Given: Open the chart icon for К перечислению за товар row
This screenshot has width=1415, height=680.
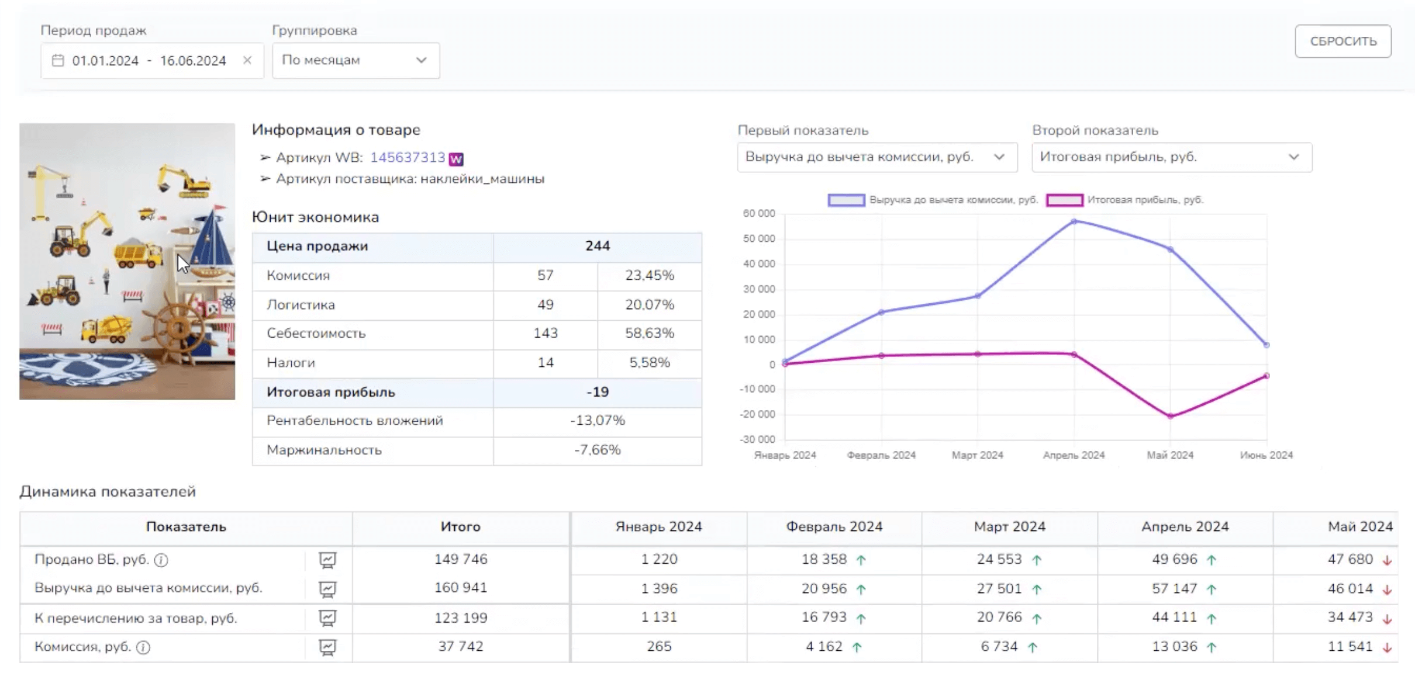Looking at the screenshot, I should (327, 618).
